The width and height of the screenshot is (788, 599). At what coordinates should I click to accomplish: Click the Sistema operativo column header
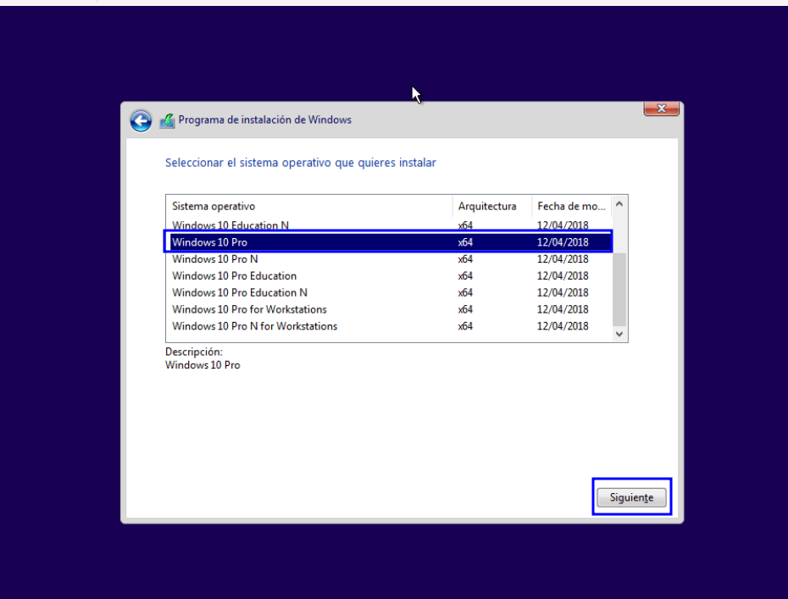tap(309, 206)
